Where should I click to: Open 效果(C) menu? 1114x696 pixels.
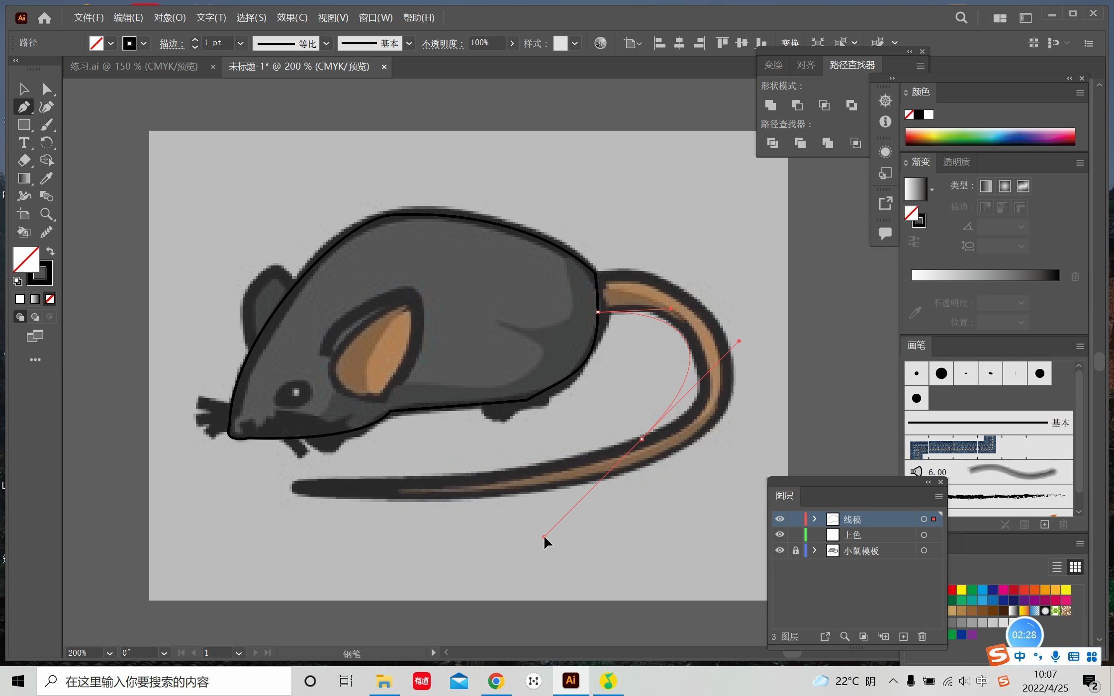[x=292, y=18]
